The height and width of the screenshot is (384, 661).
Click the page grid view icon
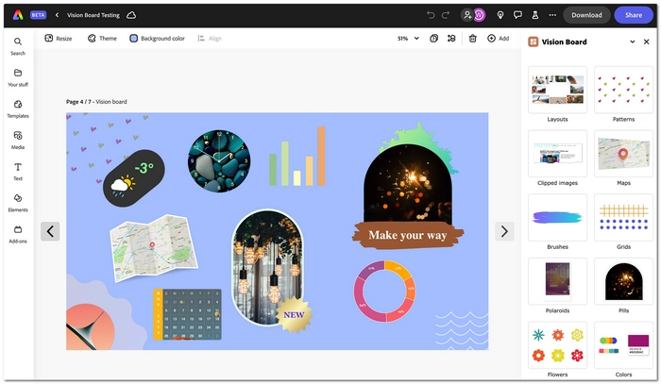(x=451, y=39)
